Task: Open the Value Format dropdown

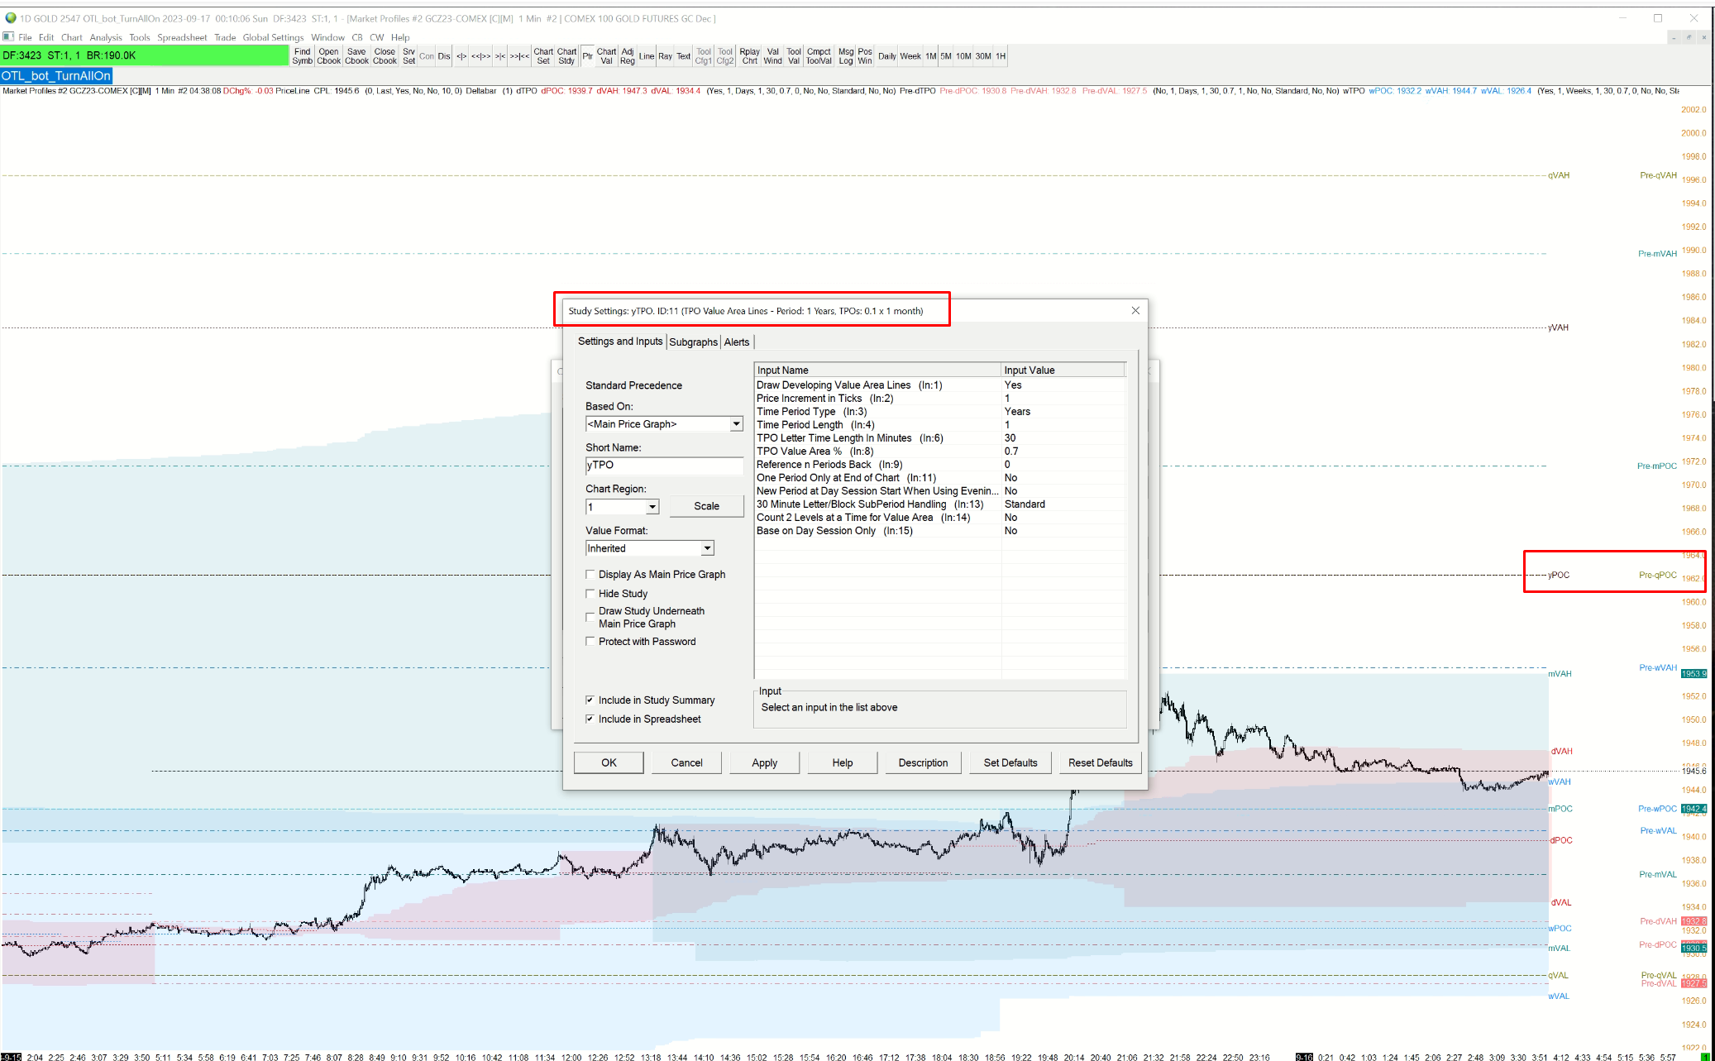Action: pyautogui.click(x=707, y=548)
